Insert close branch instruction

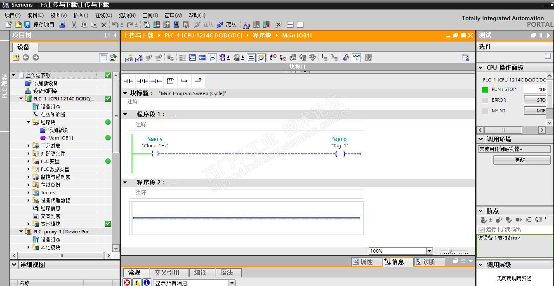(x=198, y=81)
